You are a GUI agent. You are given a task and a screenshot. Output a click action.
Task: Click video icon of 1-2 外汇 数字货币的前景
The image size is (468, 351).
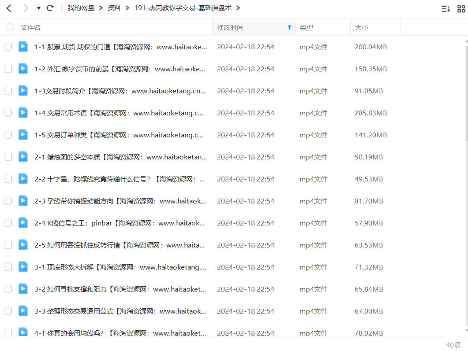pyautogui.click(x=23, y=69)
